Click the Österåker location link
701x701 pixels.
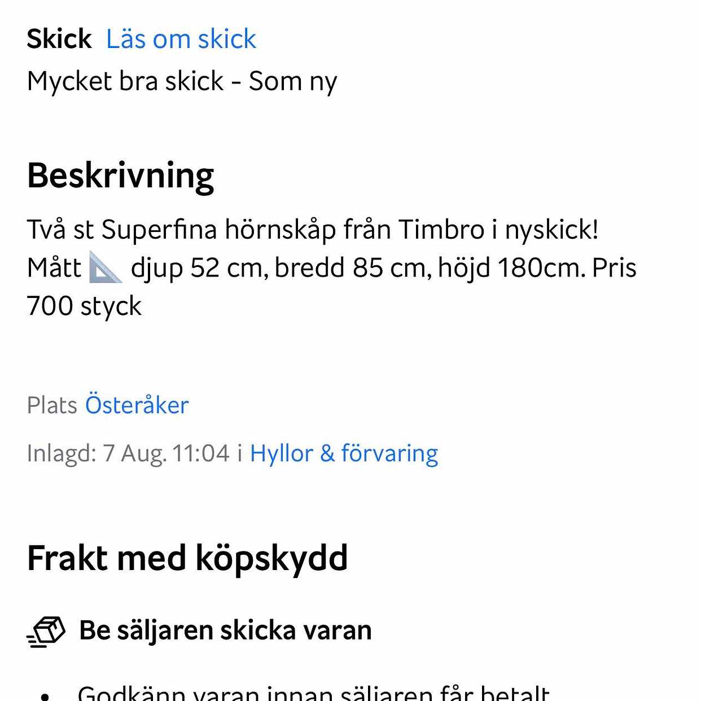(x=137, y=405)
